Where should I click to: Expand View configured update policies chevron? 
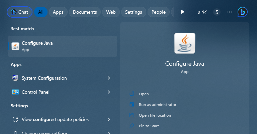(109, 119)
